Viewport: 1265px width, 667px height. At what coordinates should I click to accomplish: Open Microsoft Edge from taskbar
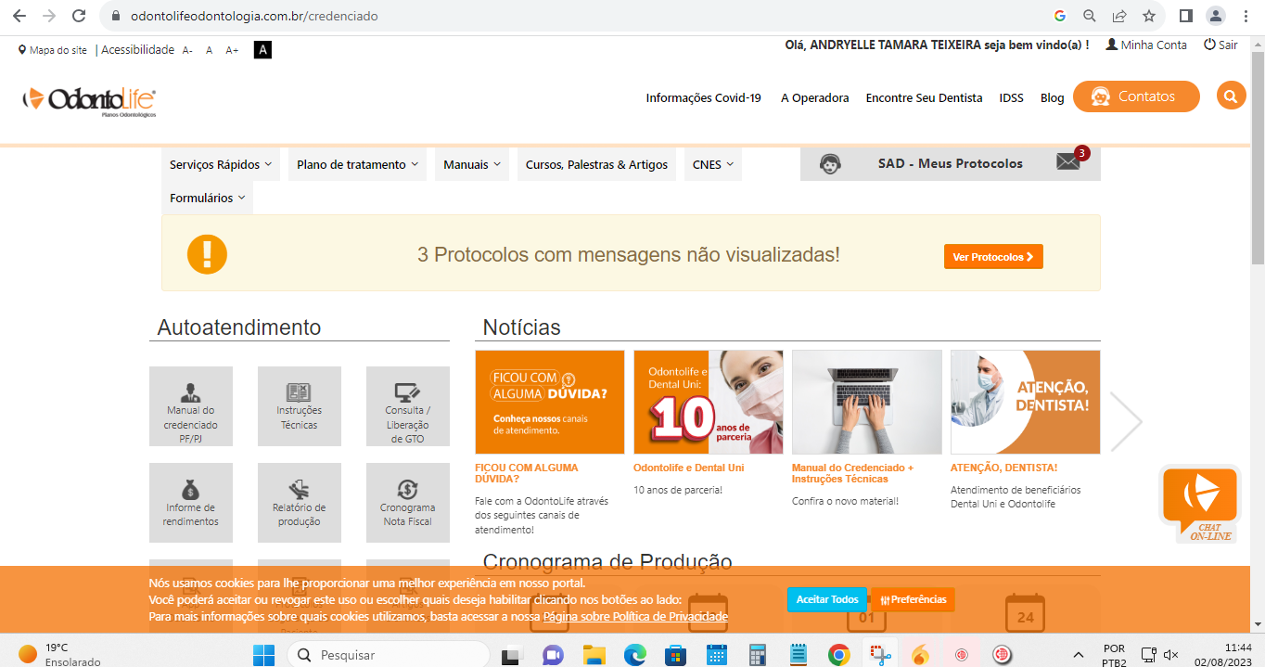[634, 655]
